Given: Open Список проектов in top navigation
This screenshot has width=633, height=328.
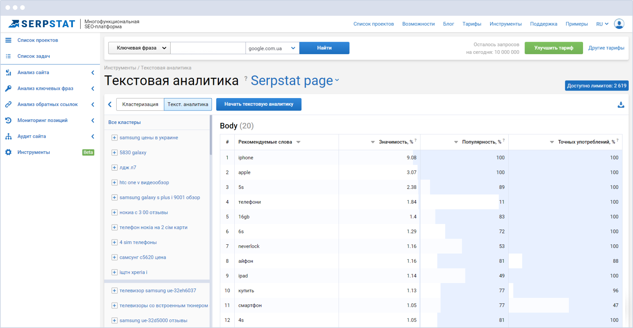Looking at the screenshot, I should (x=374, y=24).
